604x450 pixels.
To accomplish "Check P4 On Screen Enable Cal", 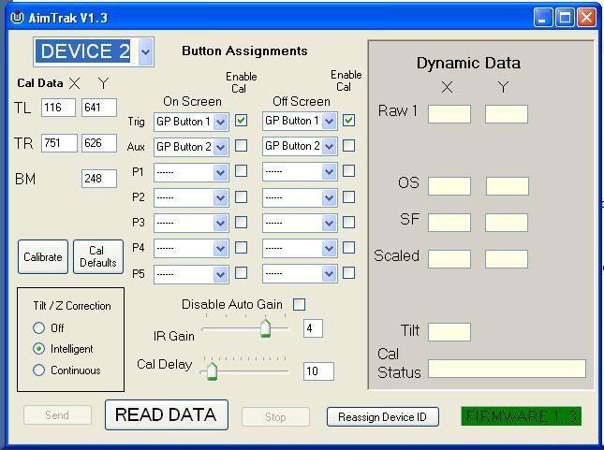I will pos(242,248).
